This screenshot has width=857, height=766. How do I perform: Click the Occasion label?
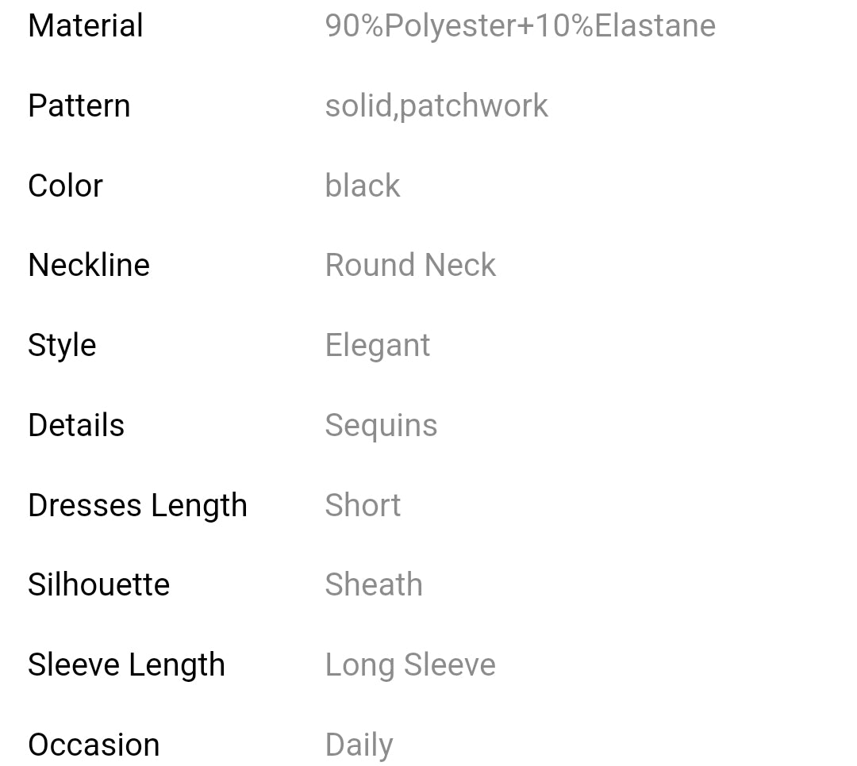tap(94, 745)
